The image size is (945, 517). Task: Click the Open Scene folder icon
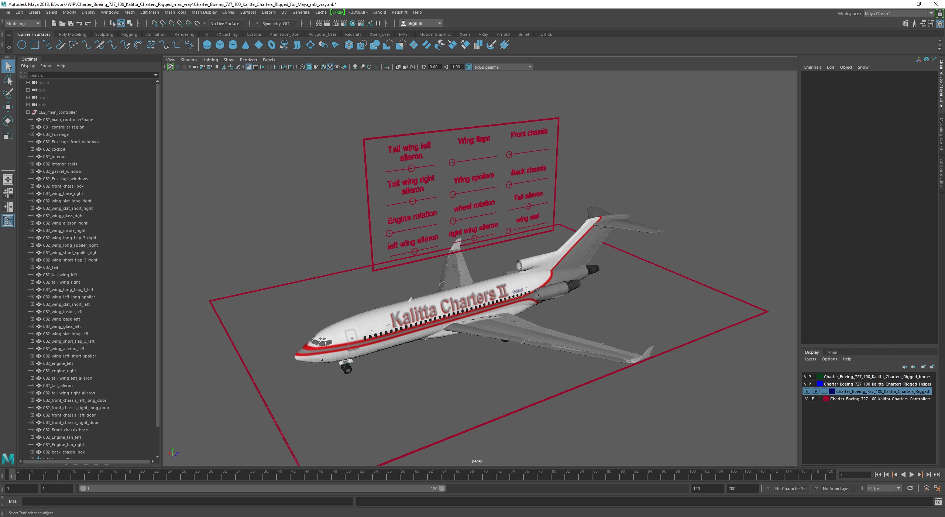[62, 23]
